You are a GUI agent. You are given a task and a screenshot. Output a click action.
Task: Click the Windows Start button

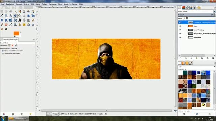pyautogui.click(x=3, y=118)
